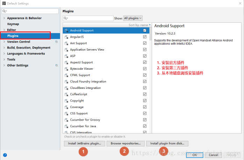Expand the Editor settings node
Image resolution: width=244 pixels, height=160 pixels.
(4, 30)
